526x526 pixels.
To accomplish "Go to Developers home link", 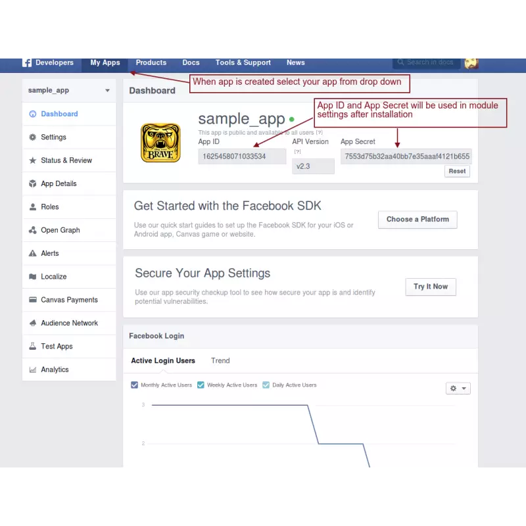I will pos(55,62).
